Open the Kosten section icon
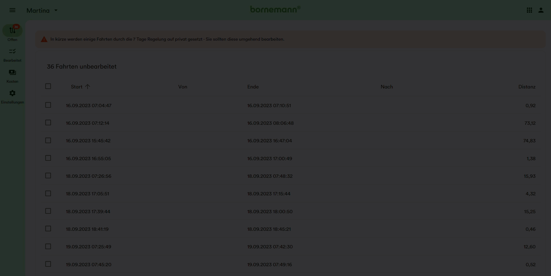The height and width of the screenshot is (276, 551). pos(12,73)
